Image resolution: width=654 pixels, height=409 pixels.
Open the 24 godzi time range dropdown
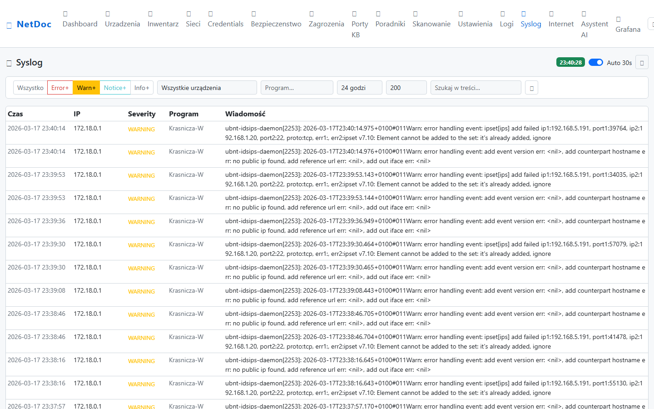(x=359, y=88)
